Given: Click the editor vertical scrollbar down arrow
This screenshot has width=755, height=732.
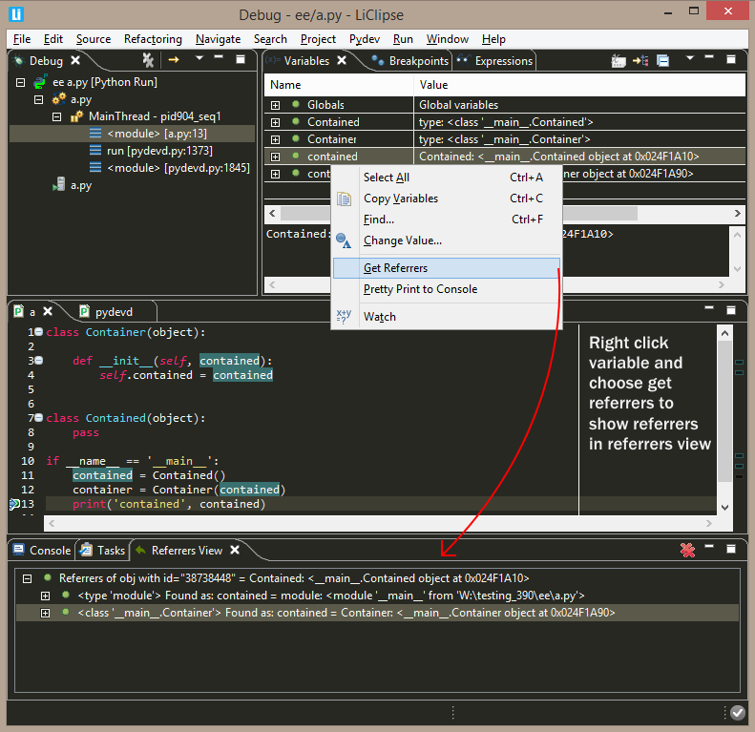Looking at the screenshot, I should point(725,508).
